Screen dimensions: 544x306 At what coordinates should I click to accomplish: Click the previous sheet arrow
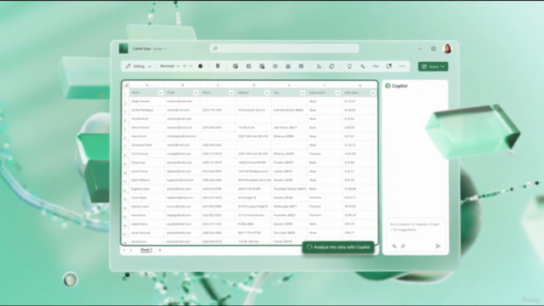pyautogui.click(x=124, y=250)
